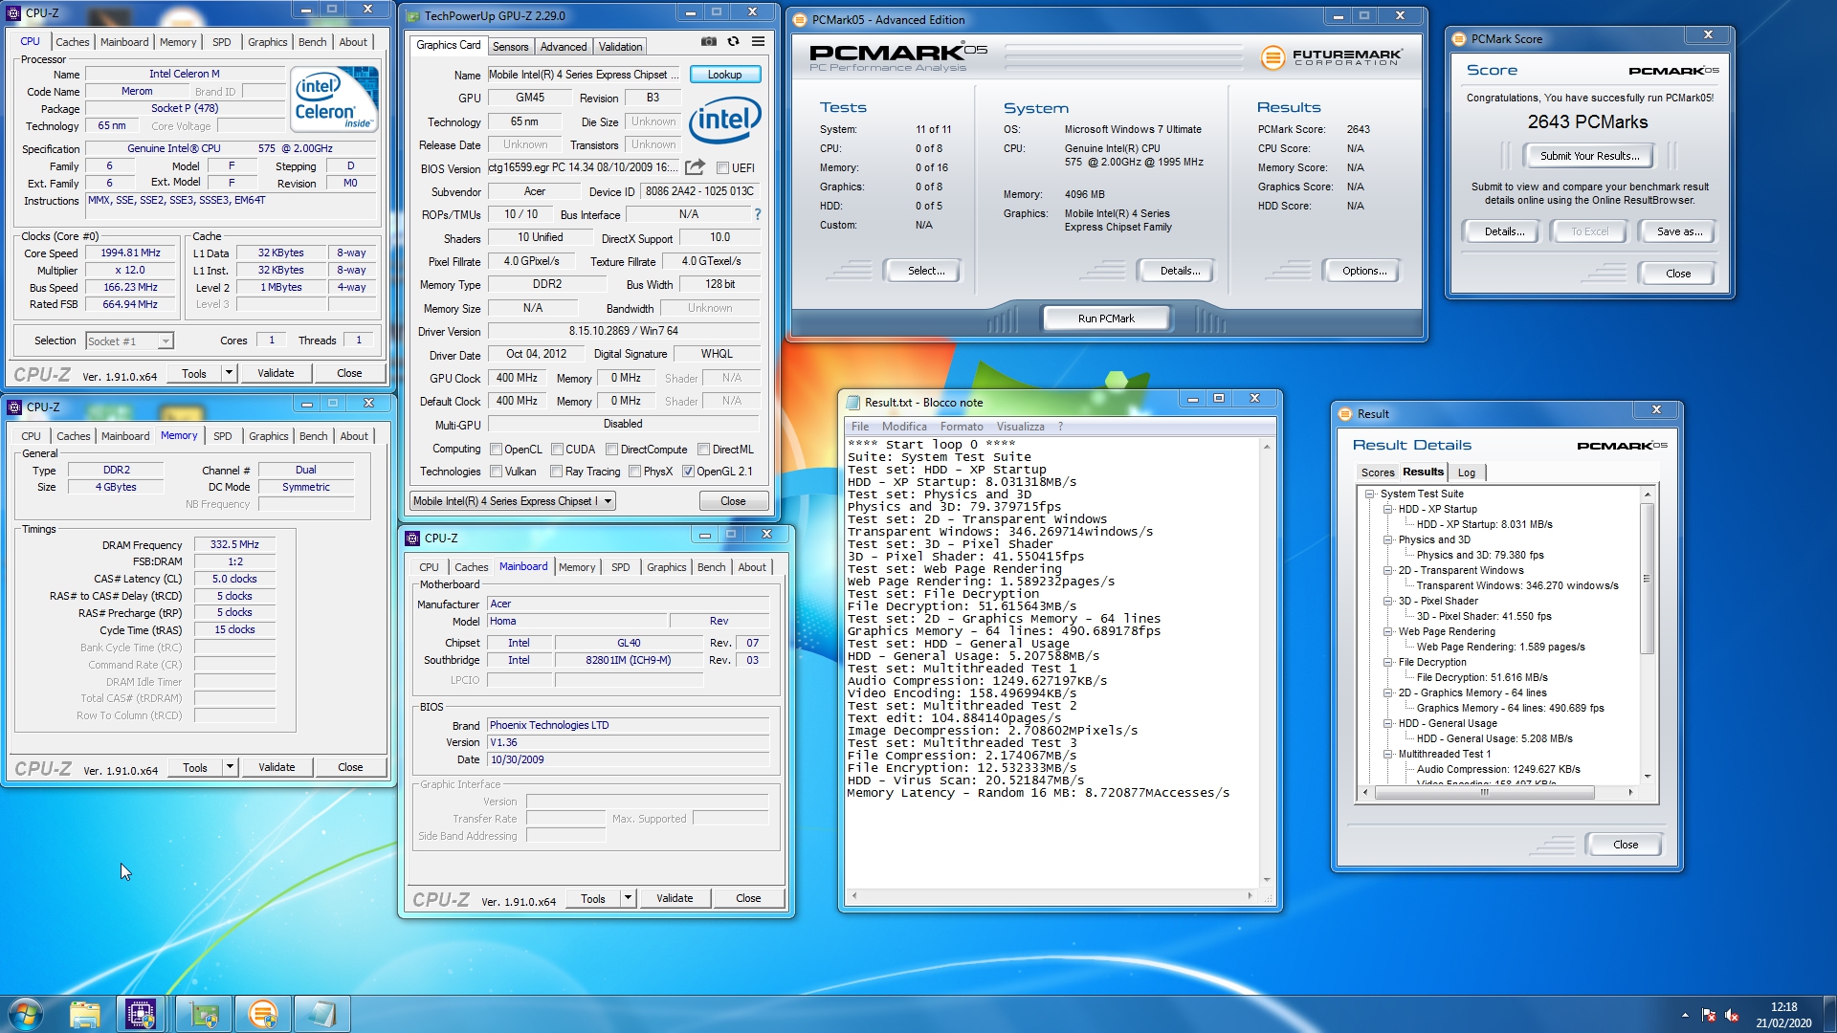Switch to the Sensors tab in GPU-Z
Viewport: 1837px width, 1033px height.
(x=510, y=47)
